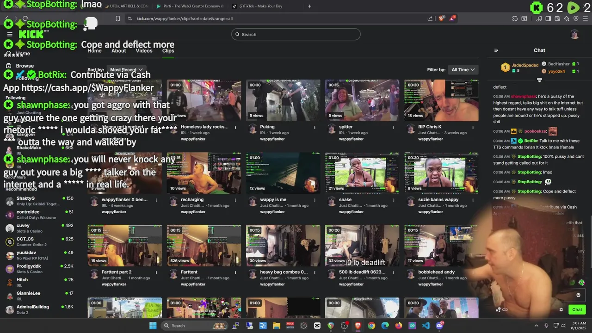Open Firefox from taskbar
Screen dimensions: 592x333
[x=398, y=326]
